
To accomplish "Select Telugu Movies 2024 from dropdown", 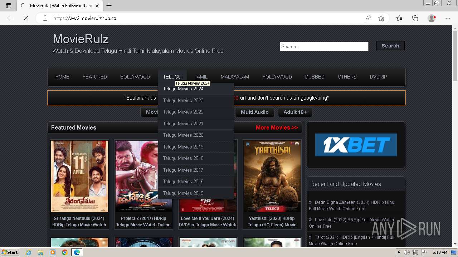I will pos(196,89).
